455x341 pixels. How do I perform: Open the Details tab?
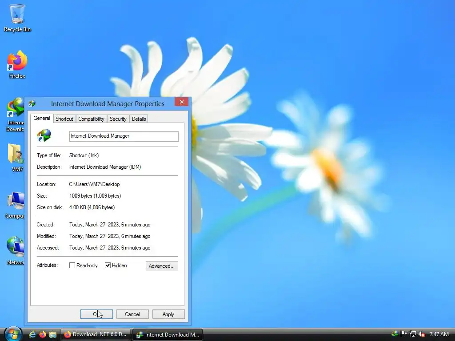tap(139, 119)
